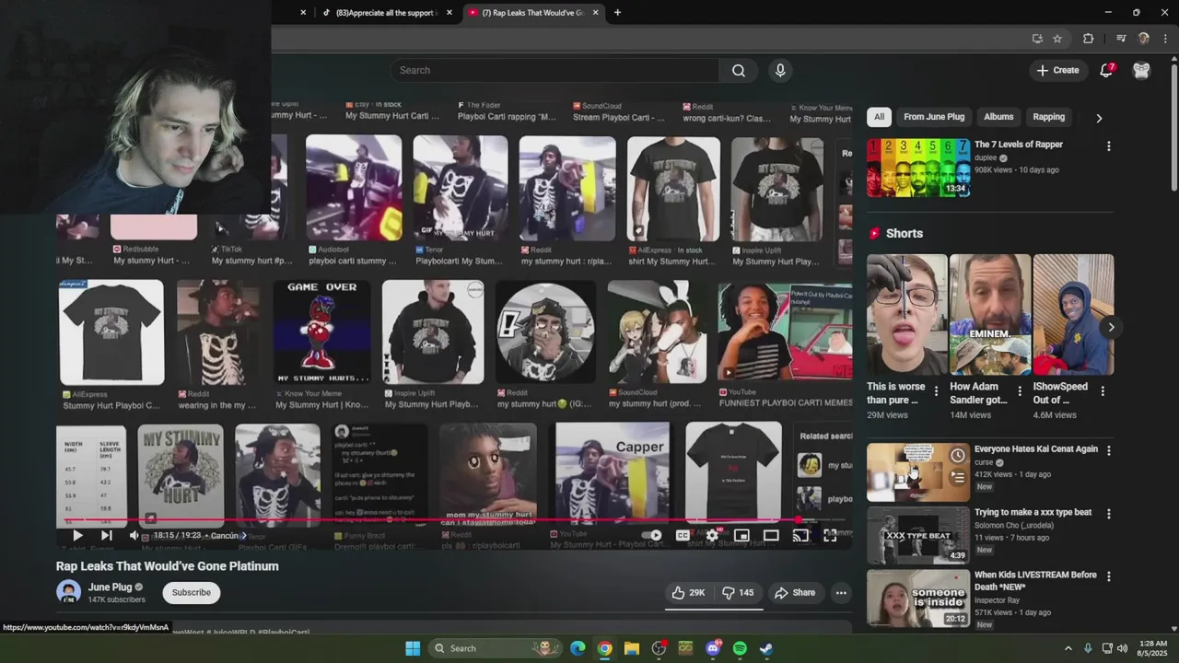Select the All filter chip
Screen dimensions: 1179x663
tap(879, 117)
